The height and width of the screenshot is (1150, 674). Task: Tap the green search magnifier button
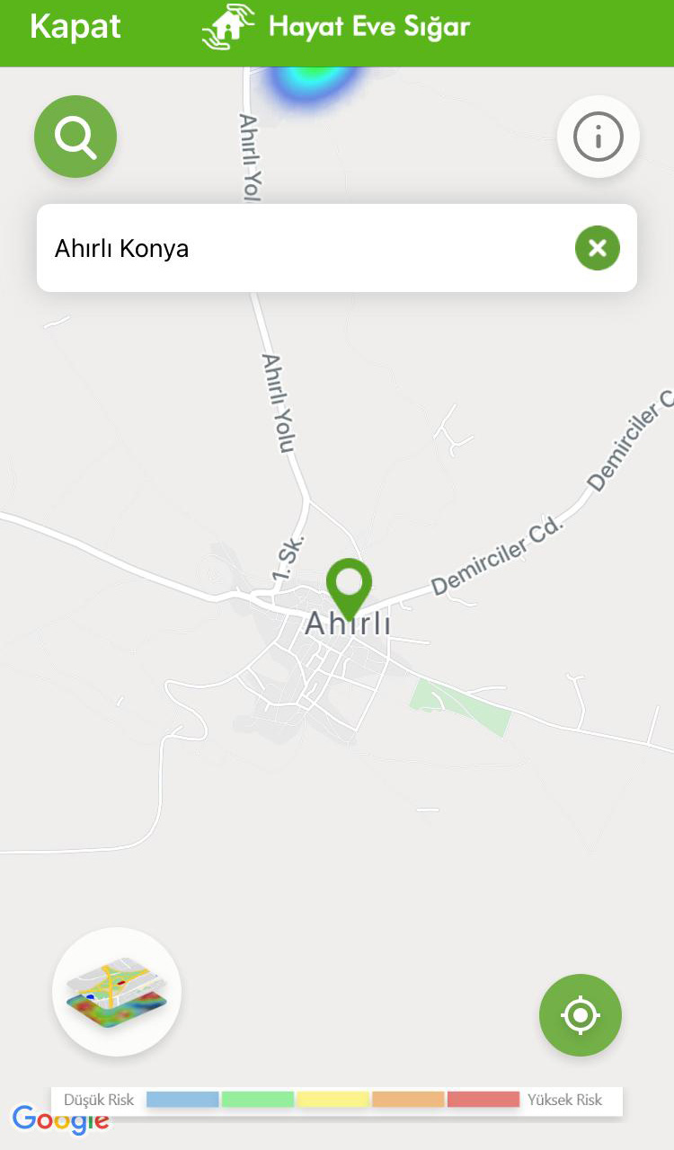[75, 137]
